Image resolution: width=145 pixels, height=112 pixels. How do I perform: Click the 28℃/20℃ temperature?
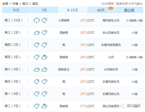coord(87,70)
